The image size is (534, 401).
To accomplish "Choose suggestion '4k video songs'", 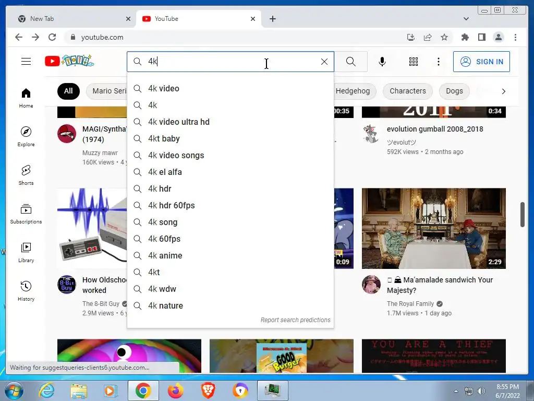I will [x=230, y=156].
